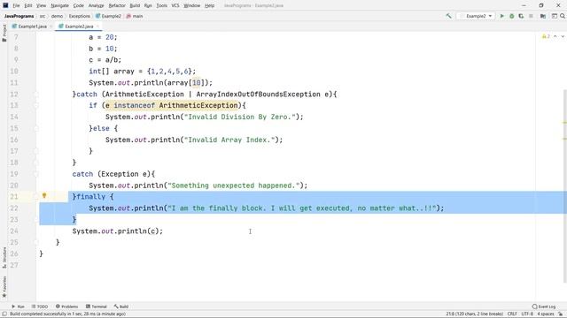Screen dimensions: 567x318
Task: Place cursor on System.out.println(c) line
Action: 118,231
